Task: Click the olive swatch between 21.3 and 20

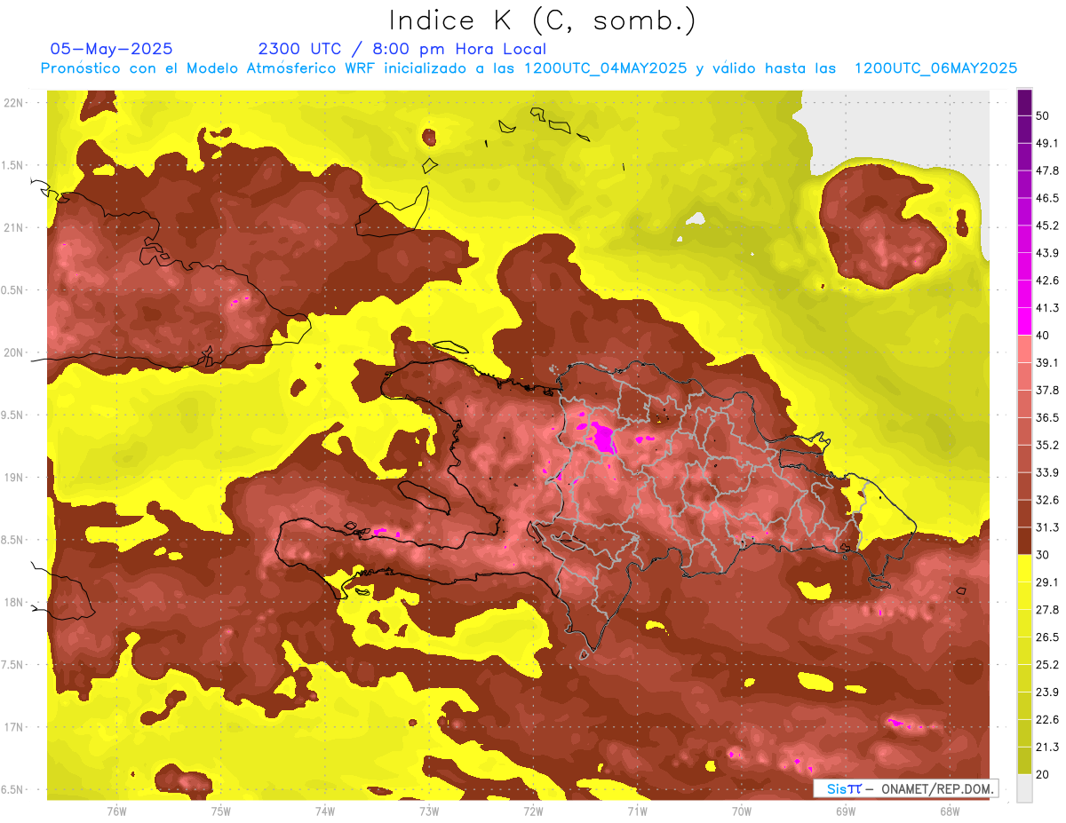Action: pyautogui.click(x=1025, y=760)
